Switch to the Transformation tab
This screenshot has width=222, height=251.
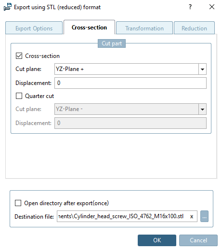click(144, 28)
